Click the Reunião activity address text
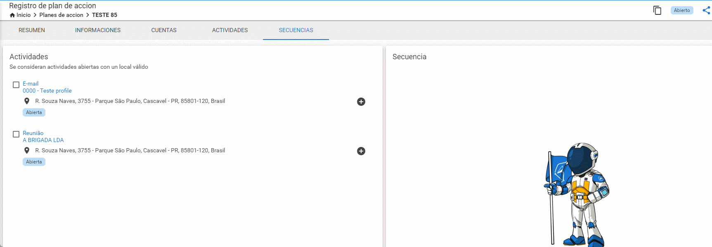Viewport: 712px width, 247px height. pyautogui.click(x=130, y=150)
